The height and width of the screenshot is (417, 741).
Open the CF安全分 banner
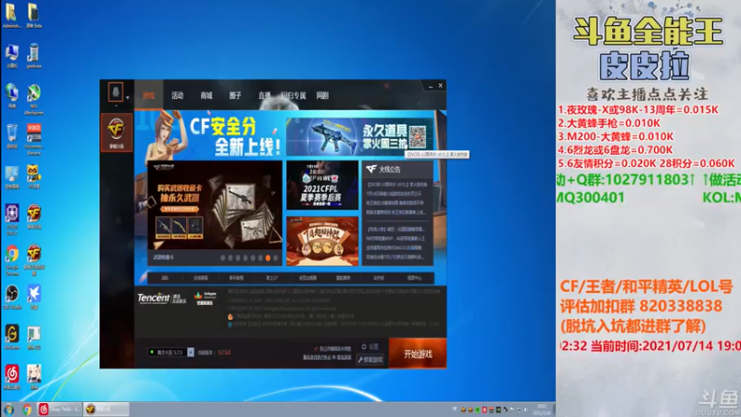211,134
